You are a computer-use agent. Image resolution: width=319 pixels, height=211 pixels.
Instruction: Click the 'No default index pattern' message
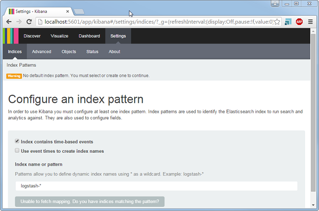86,75
